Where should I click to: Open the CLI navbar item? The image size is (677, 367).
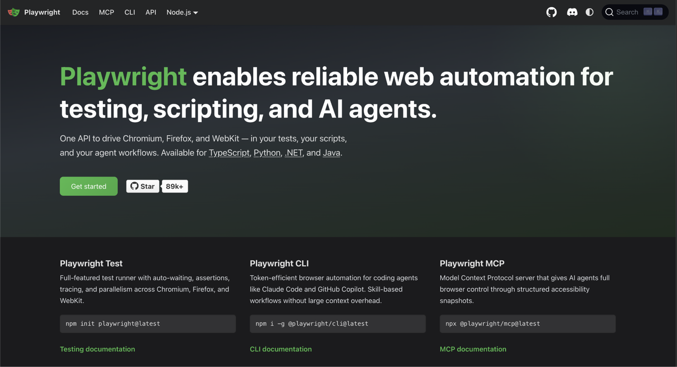click(x=130, y=12)
